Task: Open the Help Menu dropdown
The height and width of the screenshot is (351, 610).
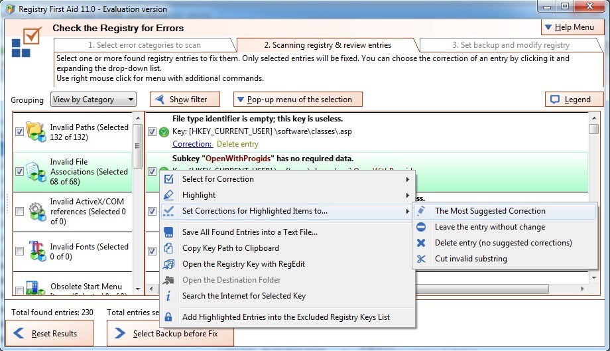Action: coord(572,27)
